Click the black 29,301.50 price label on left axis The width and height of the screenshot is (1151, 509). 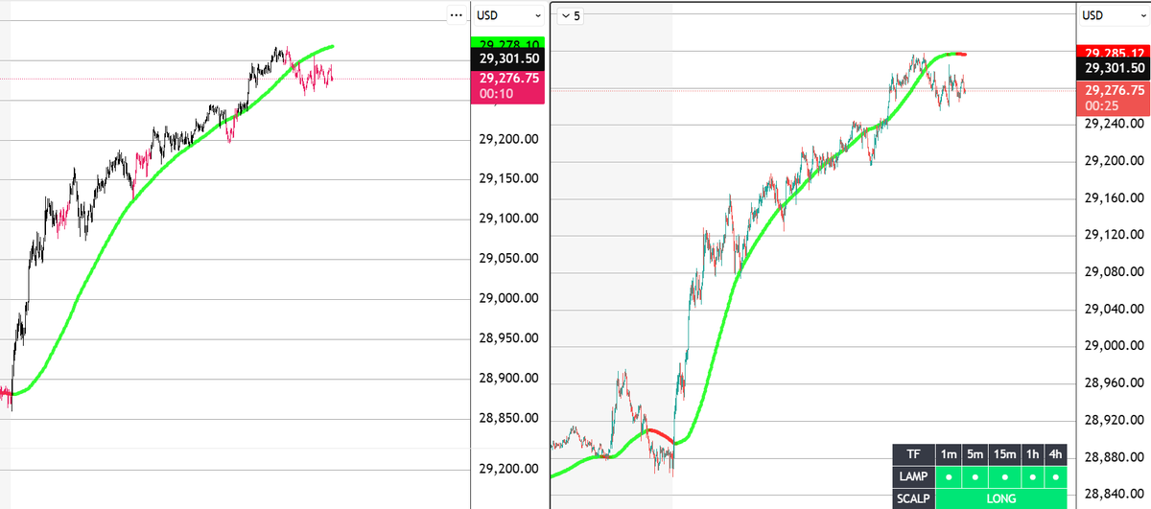click(x=508, y=58)
